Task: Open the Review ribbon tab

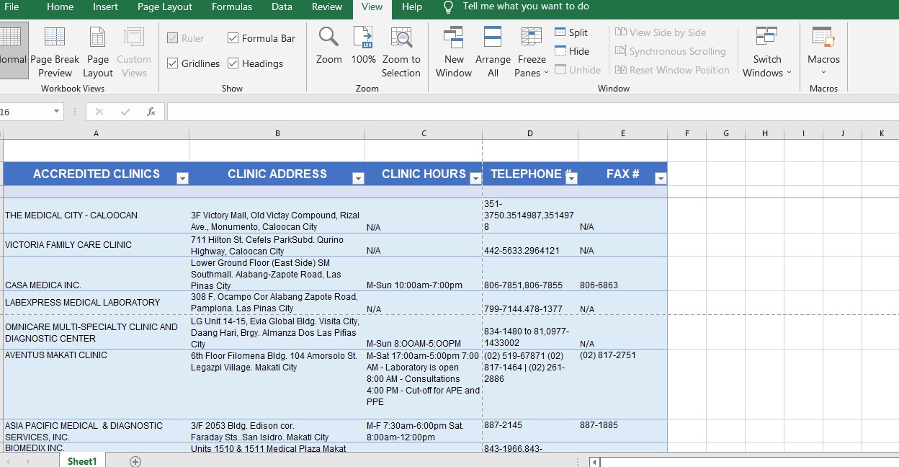Action: pyautogui.click(x=327, y=7)
